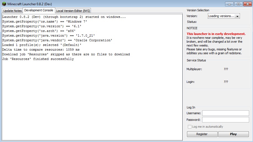
Task: Click the os.version '6.1' console line
Action: click(42, 26)
